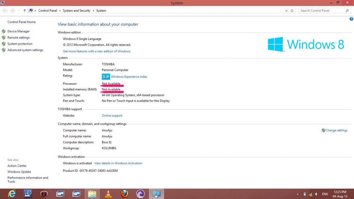
Task: Click the KOLUMBIL workgroup value
Action: point(109,148)
